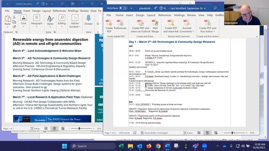269x151 pixels.
Task: Open Mailings tab in the placeholder window
Action: tap(179, 15)
